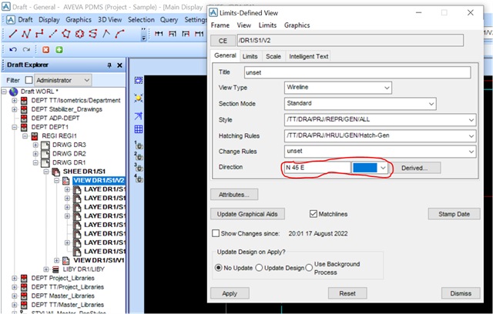Select saved view camera 1
This screenshot has width=493, height=314.
click(x=139, y=145)
